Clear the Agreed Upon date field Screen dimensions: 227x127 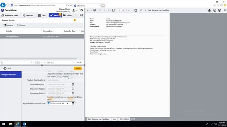click(x=67, y=103)
